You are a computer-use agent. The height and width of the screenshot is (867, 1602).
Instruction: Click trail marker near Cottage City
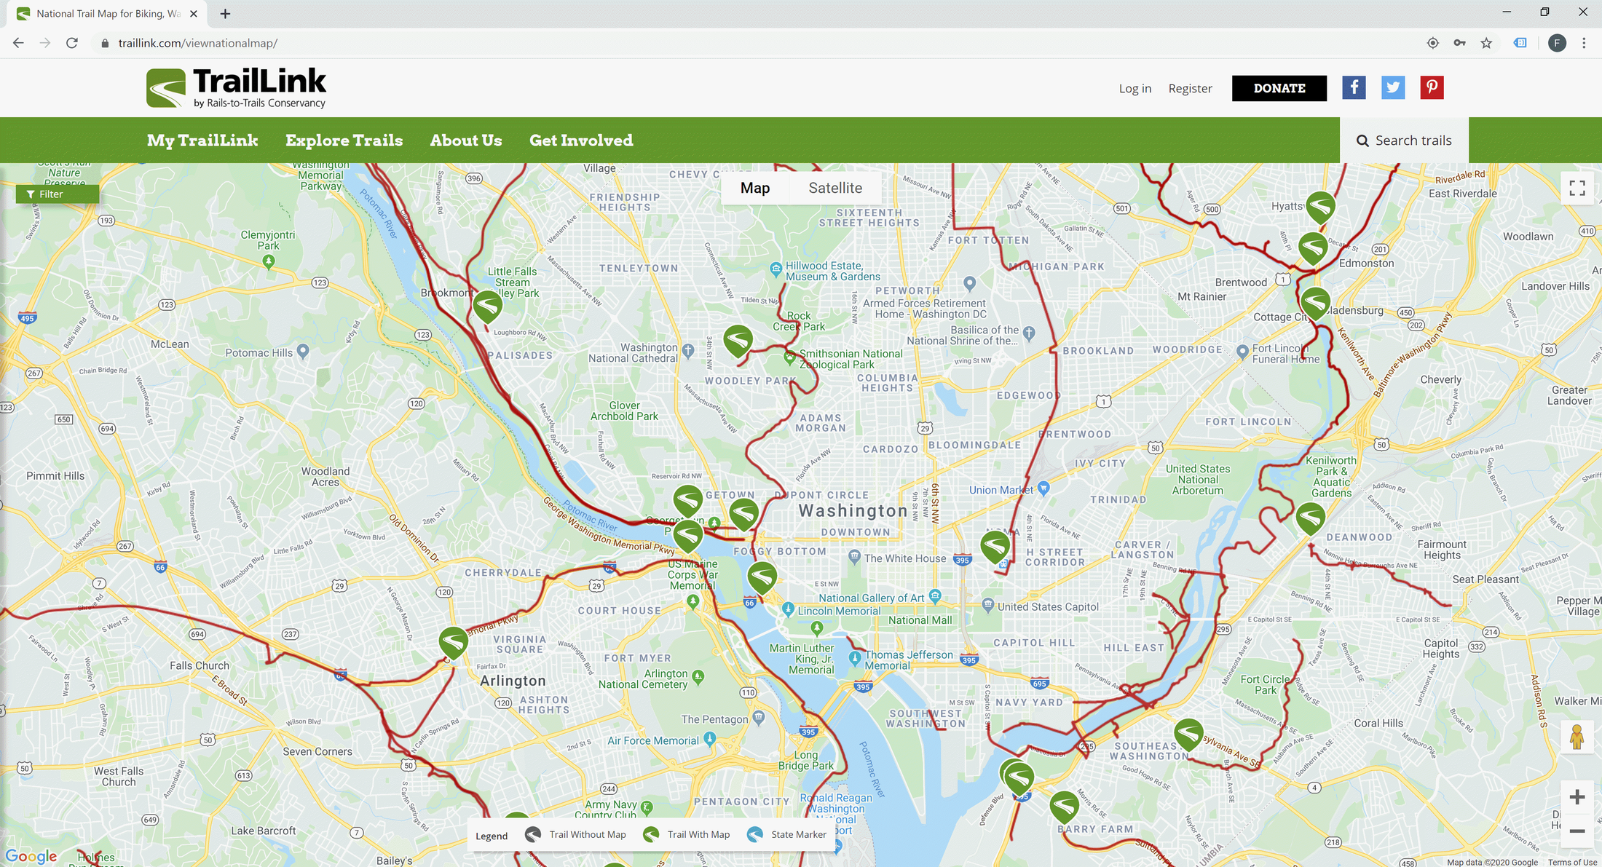point(1316,303)
